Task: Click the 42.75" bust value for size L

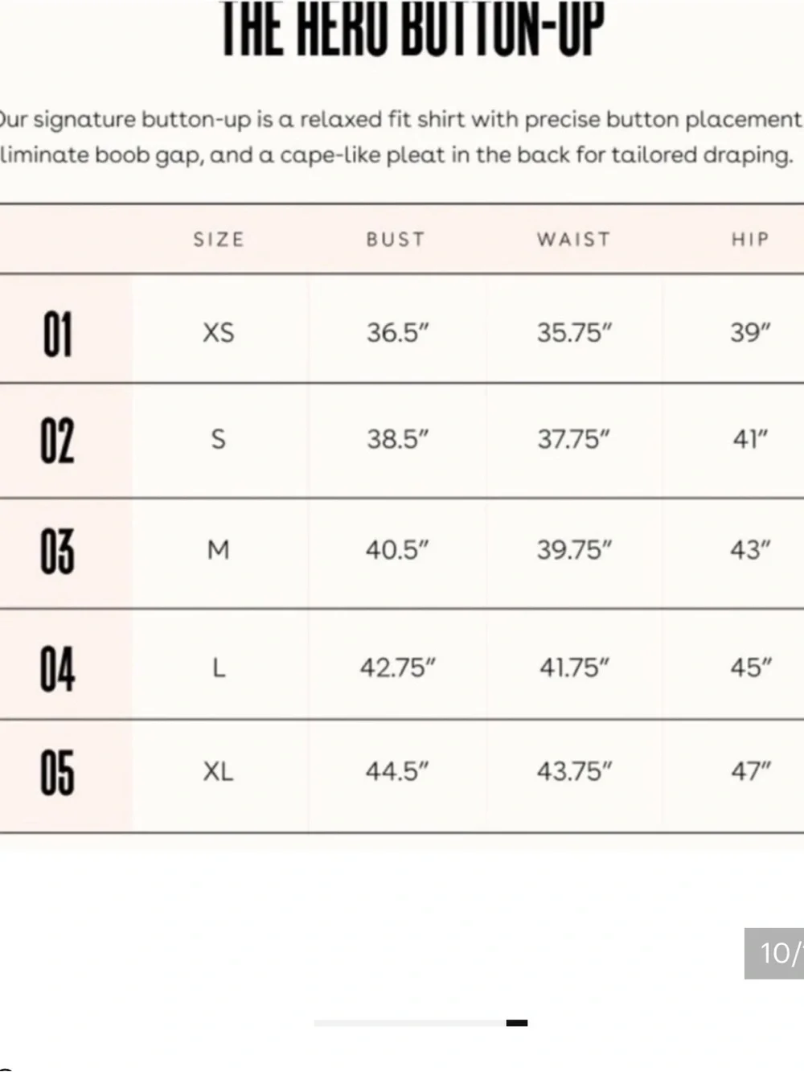Action: [398, 667]
